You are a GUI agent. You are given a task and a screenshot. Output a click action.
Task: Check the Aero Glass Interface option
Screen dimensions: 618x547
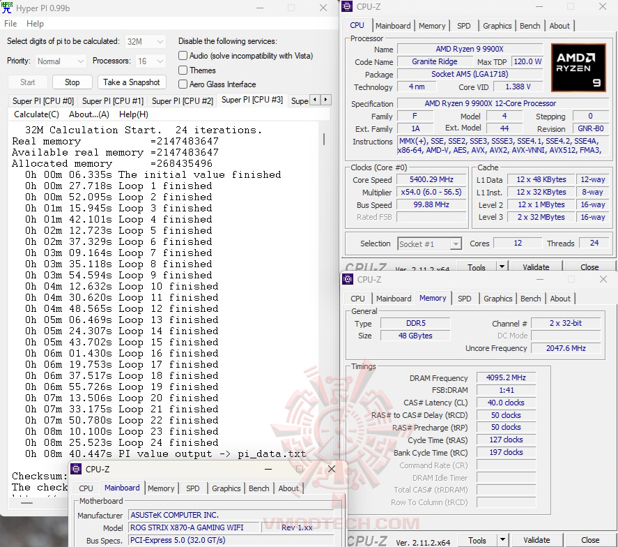tap(183, 84)
